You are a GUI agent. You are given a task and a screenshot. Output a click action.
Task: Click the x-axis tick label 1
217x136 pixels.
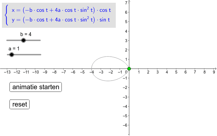click(139, 72)
